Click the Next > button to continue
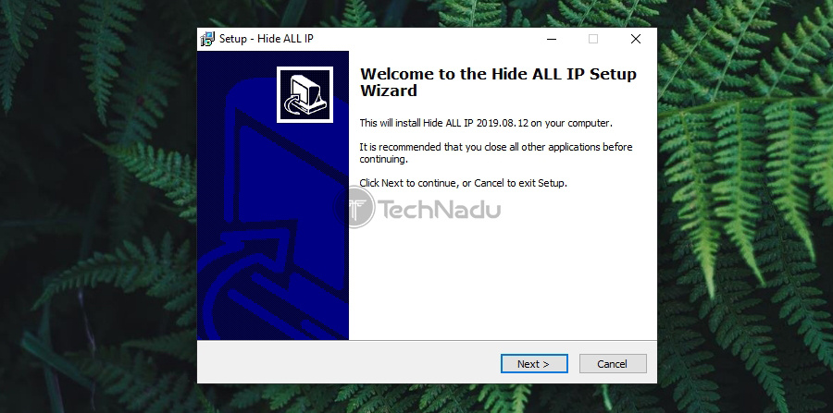The image size is (833, 413). [x=534, y=364]
